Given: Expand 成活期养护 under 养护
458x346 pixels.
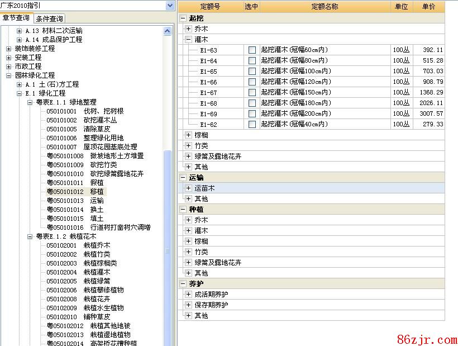Looking at the screenshot, I should pos(188,295).
